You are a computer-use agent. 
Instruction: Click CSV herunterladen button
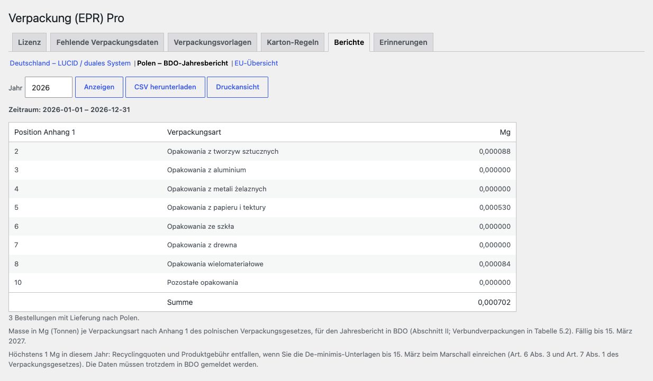tap(165, 87)
